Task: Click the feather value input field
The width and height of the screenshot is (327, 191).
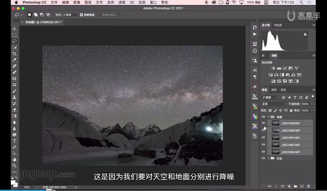Action: click(70, 15)
